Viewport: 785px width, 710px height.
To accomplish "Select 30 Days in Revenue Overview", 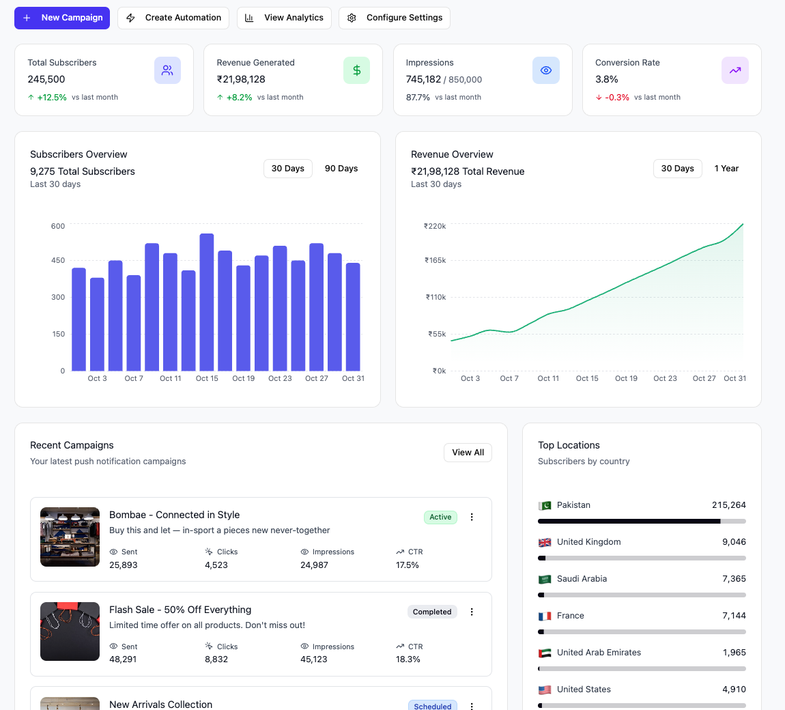I will 677,169.
